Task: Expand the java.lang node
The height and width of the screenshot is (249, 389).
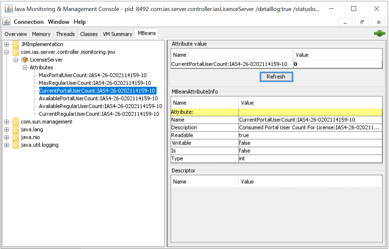Action: click(6, 129)
